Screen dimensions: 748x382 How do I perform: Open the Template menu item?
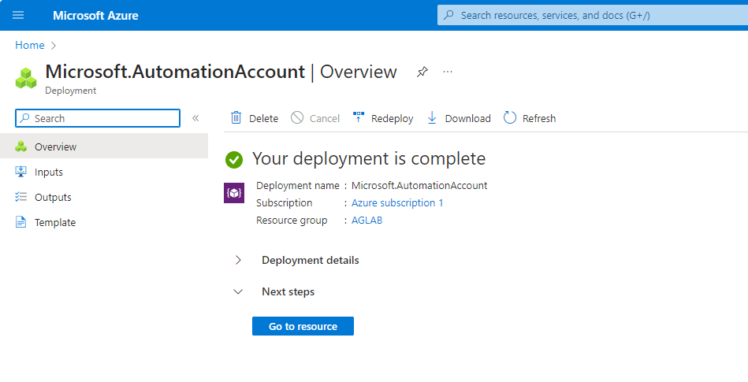(x=54, y=222)
